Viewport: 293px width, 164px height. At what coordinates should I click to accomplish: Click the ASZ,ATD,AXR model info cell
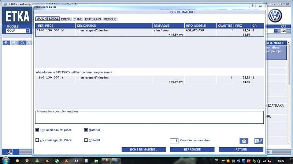pos(195,30)
